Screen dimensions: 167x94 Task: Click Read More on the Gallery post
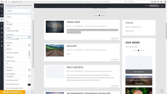(114, 60)
